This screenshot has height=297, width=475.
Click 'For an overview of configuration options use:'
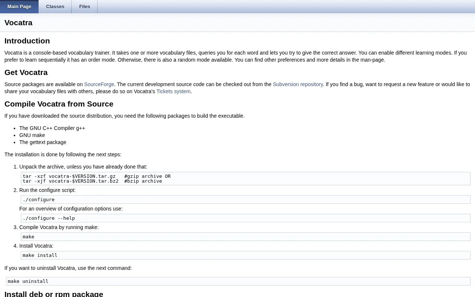coord(71,209)
